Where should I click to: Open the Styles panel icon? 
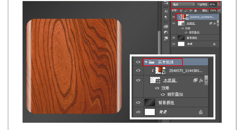pyautogui.click(x=166, y=39)
